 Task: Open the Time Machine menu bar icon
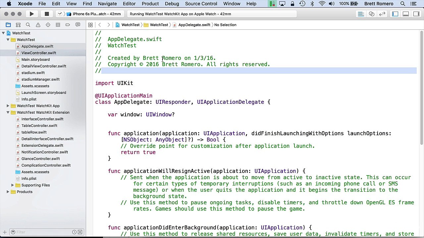click(302, 4)
